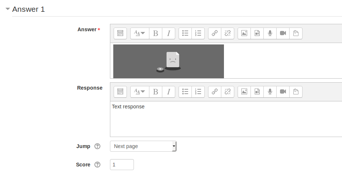Open the Jump dropdown showing Next page
Image resolution: width=342 pixels, height=180 pixels.
click(143, 146)
